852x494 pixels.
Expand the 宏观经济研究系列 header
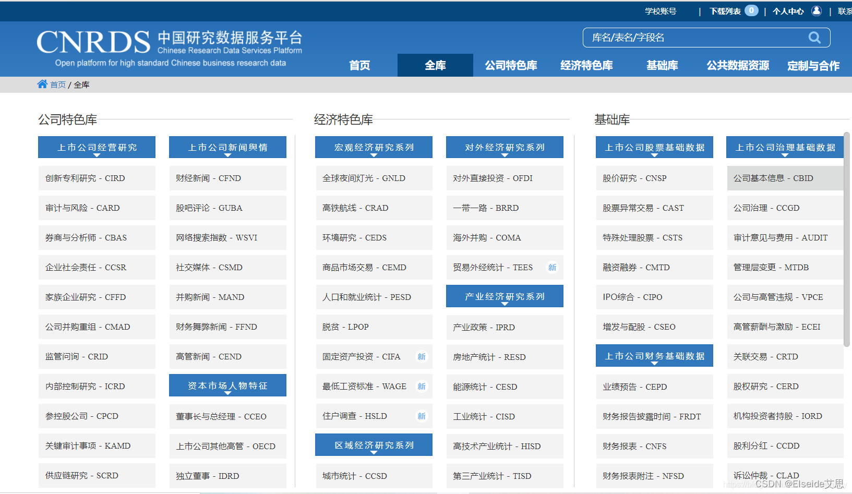(374, 147)
